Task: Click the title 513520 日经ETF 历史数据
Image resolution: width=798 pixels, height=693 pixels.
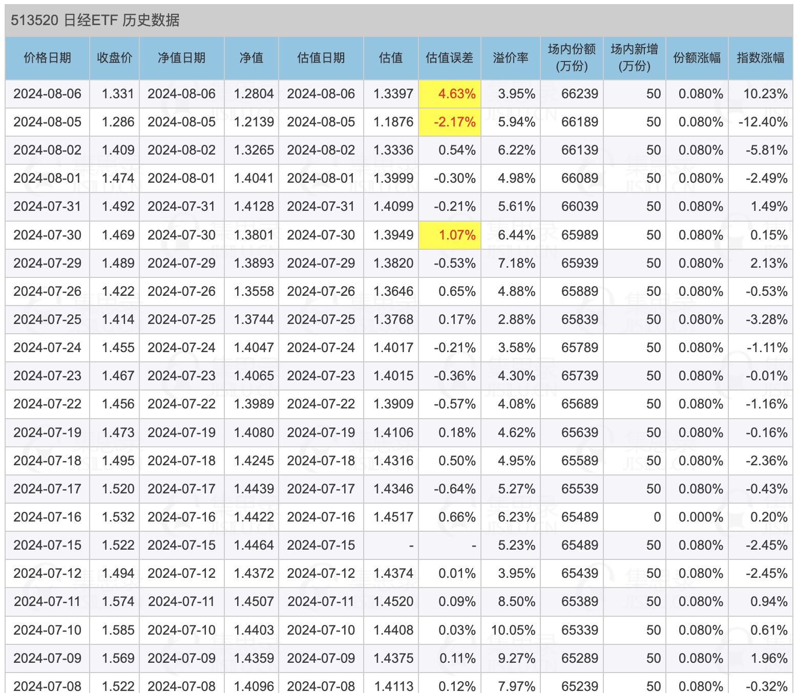Action: (95, 20)
